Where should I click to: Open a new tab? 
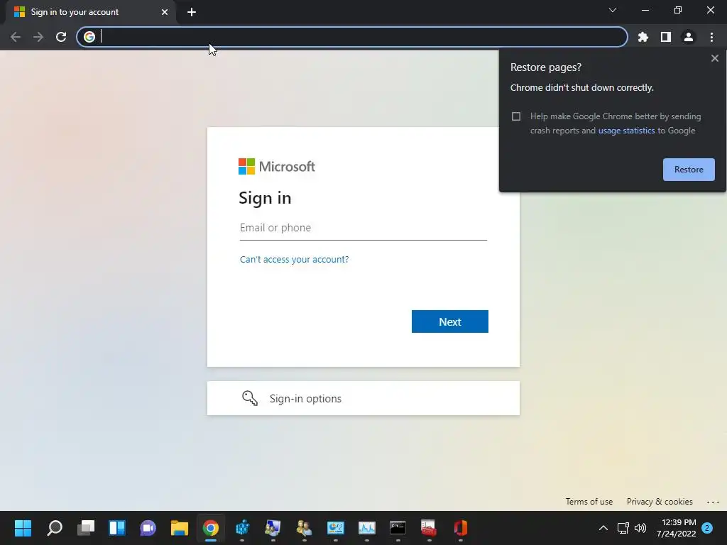(x=192, y=12)
